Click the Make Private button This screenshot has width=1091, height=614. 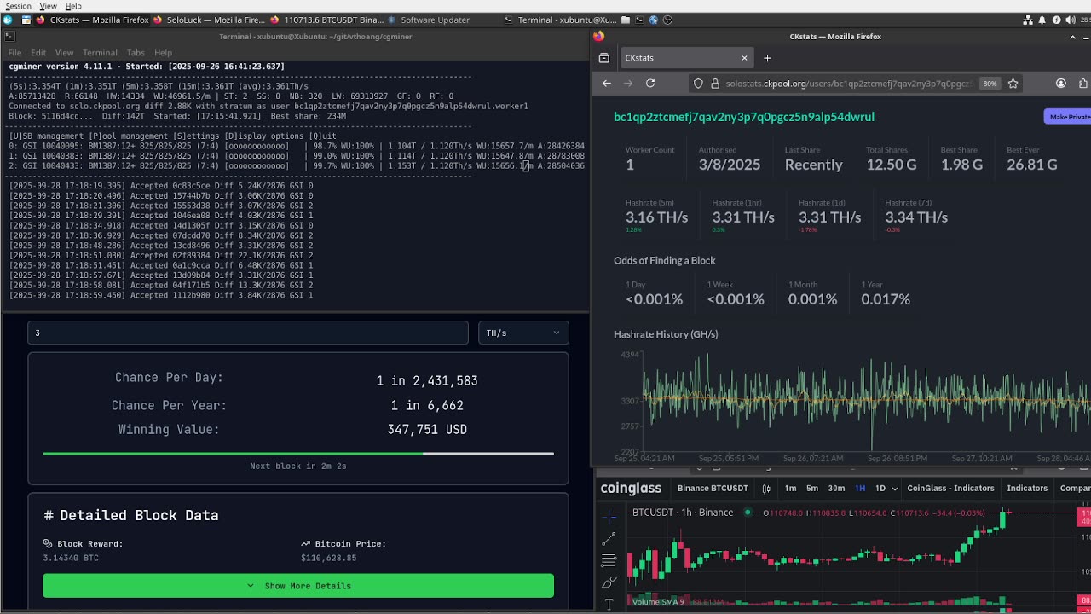[1067, 117]
